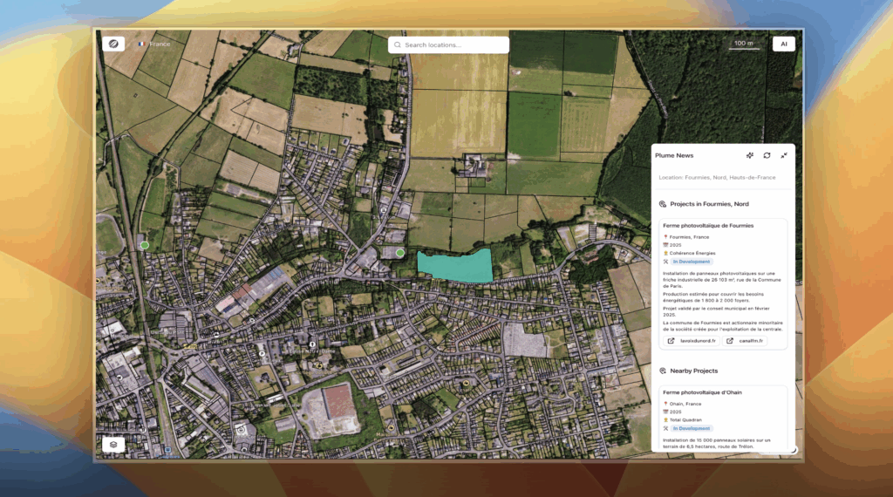Click the In Development badge for Ohain
This screenshot has width=893, height=497.
(692, 429)
